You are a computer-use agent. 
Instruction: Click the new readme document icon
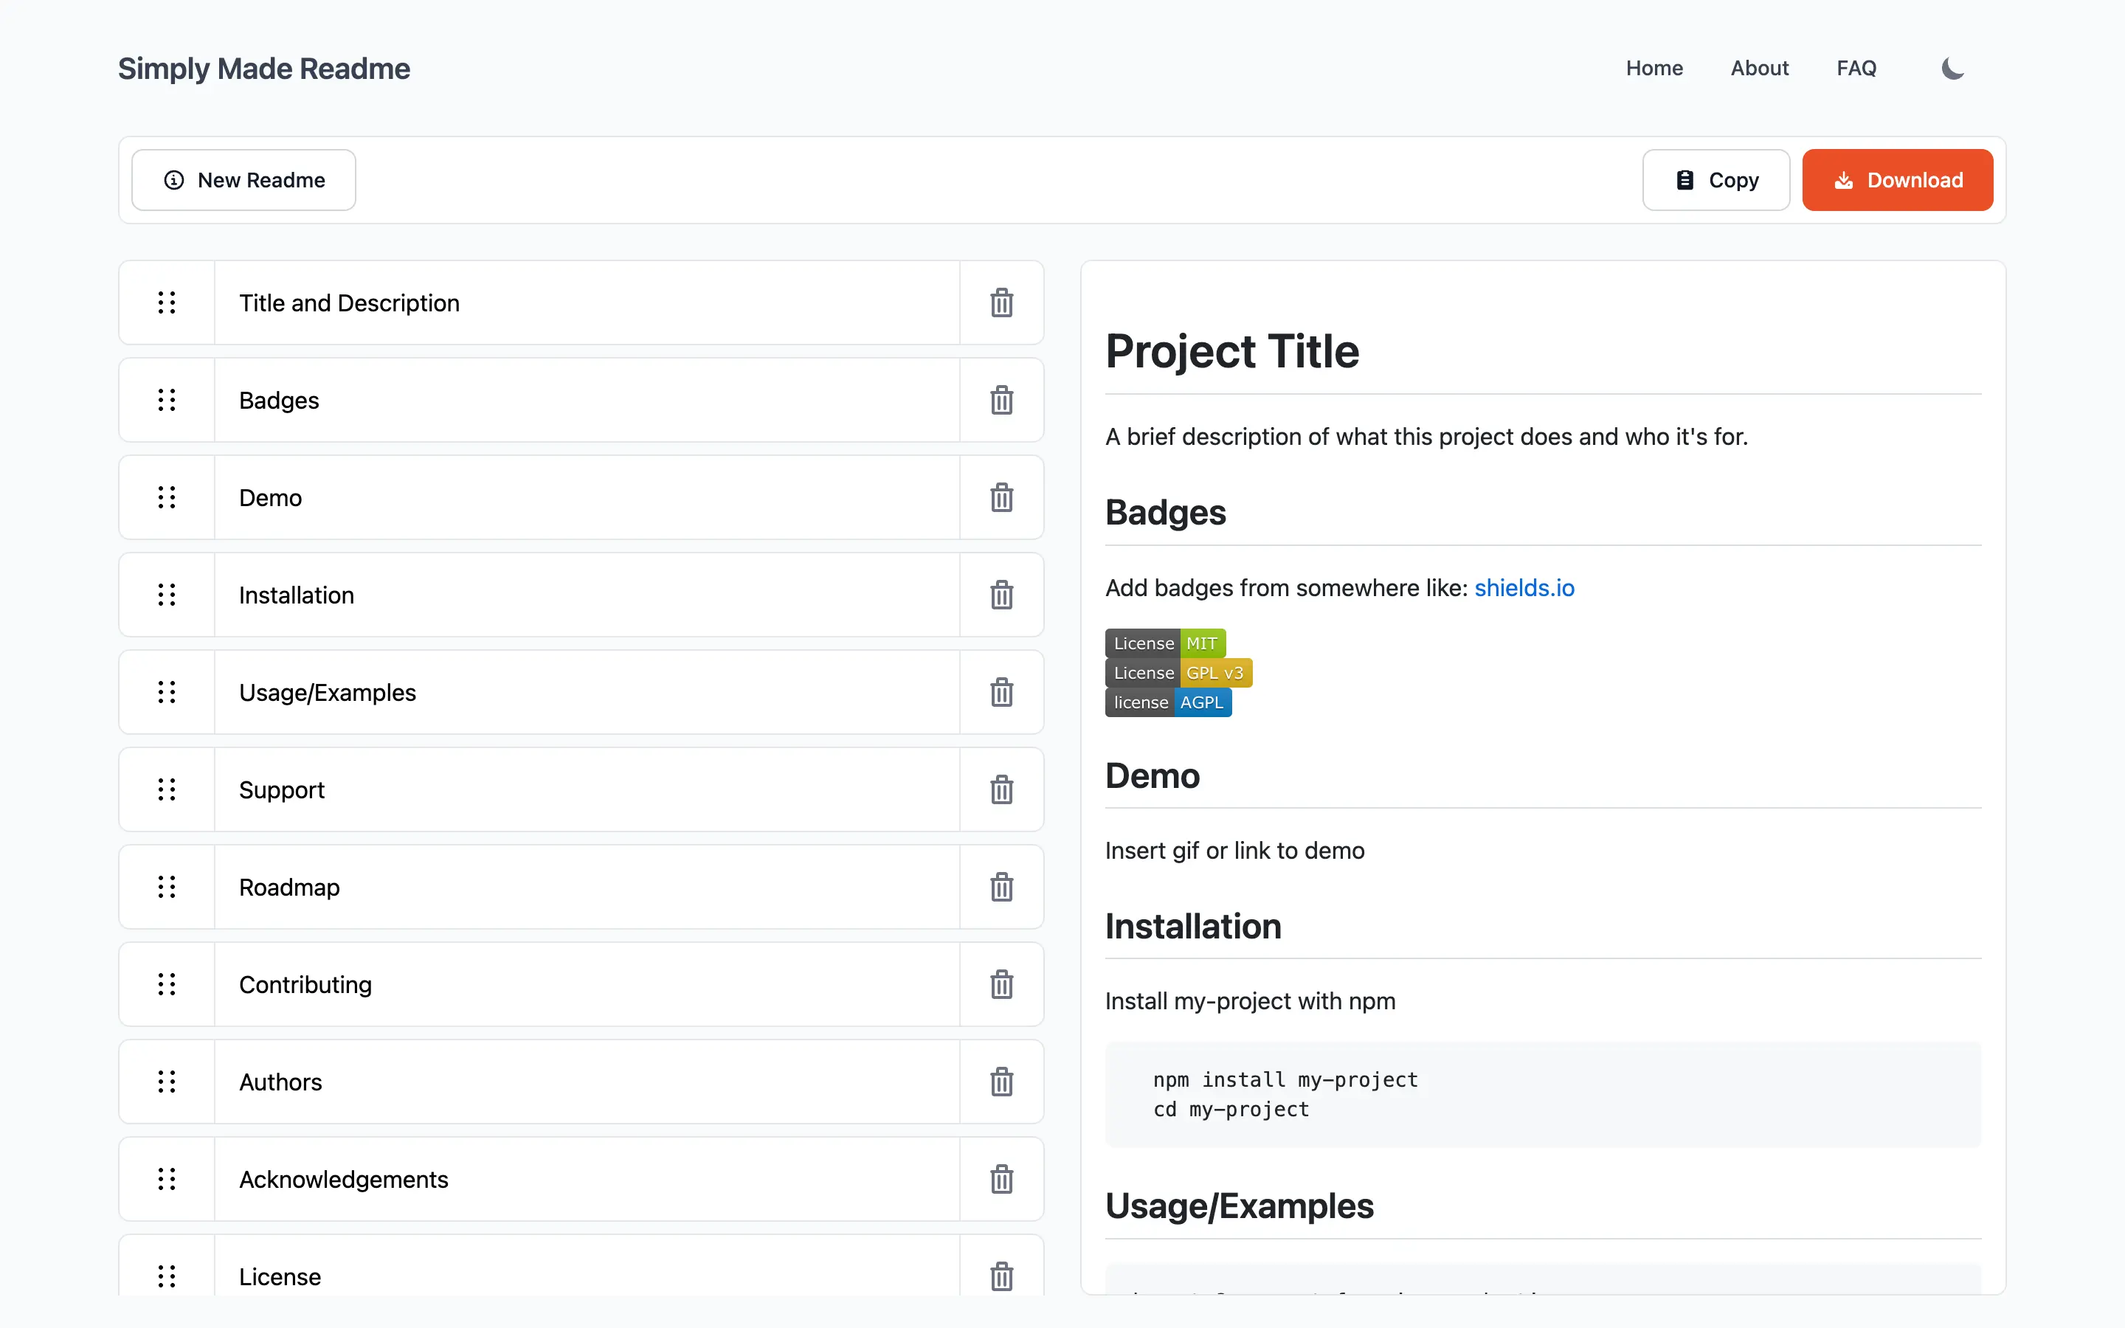coord(173,179)
